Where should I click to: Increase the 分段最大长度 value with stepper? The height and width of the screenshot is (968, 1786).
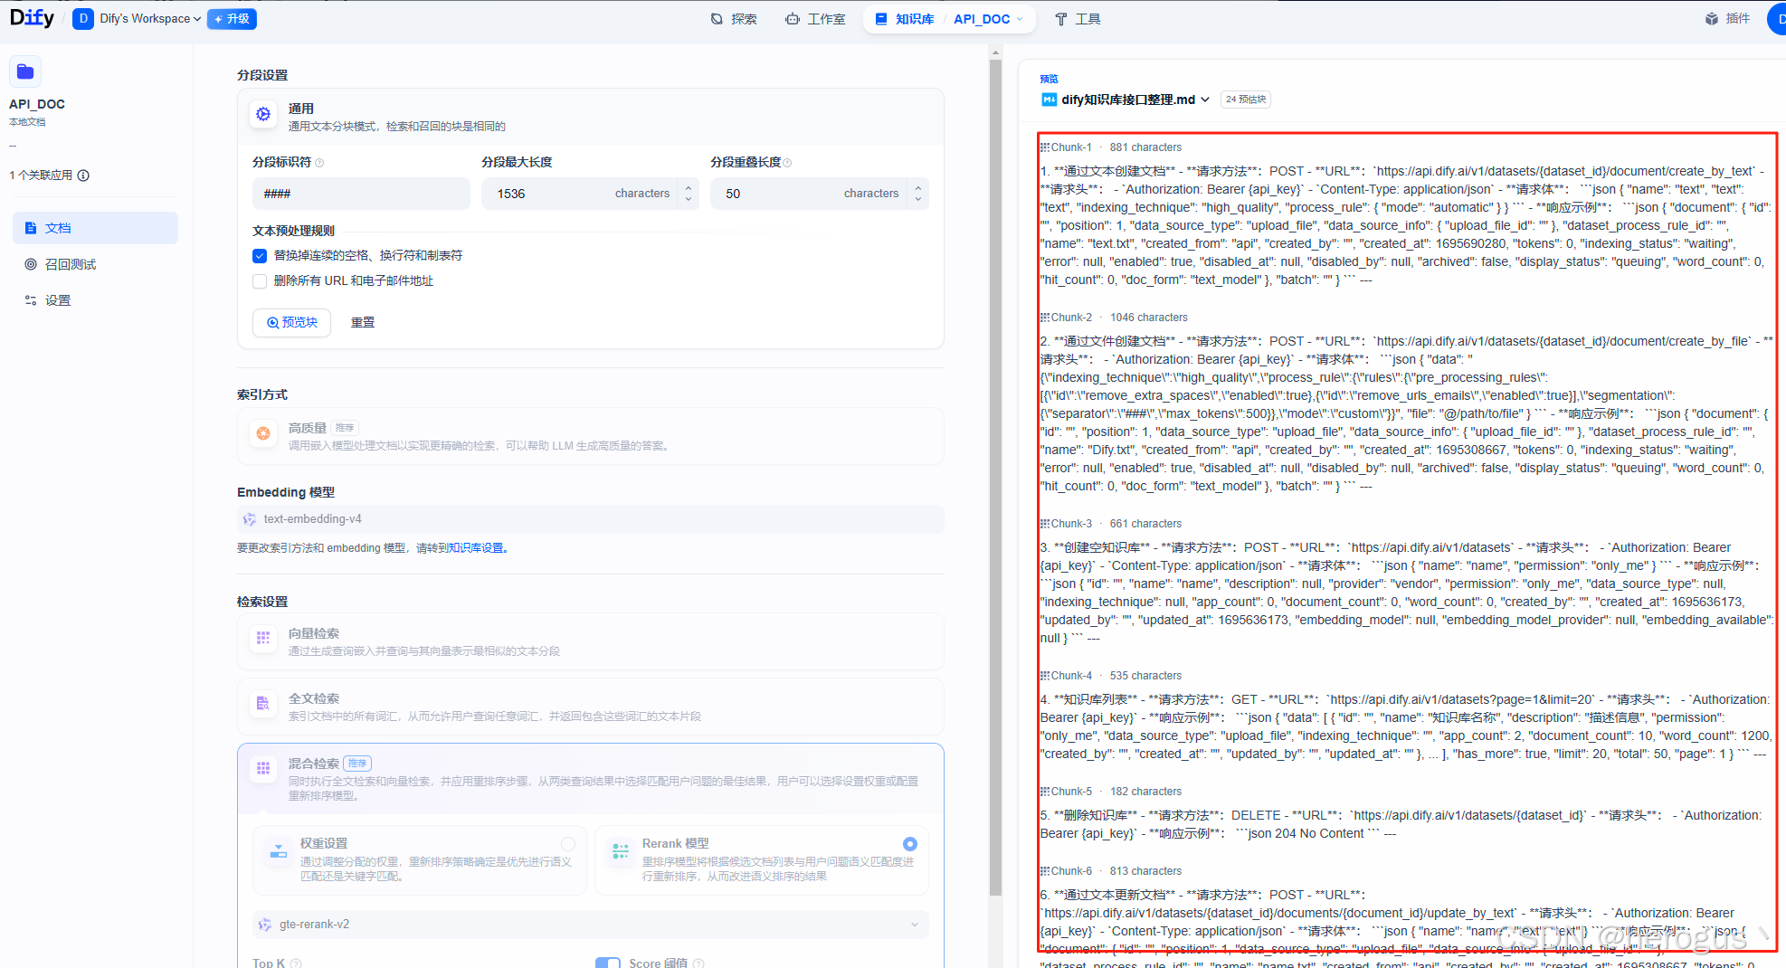point(689,188)
